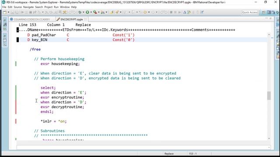Screen dimensions: 280x157
Task: Click the top icon in left sidebar
Action: (5, 20)
